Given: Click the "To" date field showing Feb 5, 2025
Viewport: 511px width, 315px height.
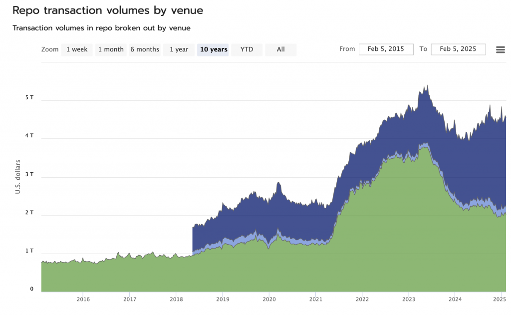Looking at the screenshot, I should (458, 49).
